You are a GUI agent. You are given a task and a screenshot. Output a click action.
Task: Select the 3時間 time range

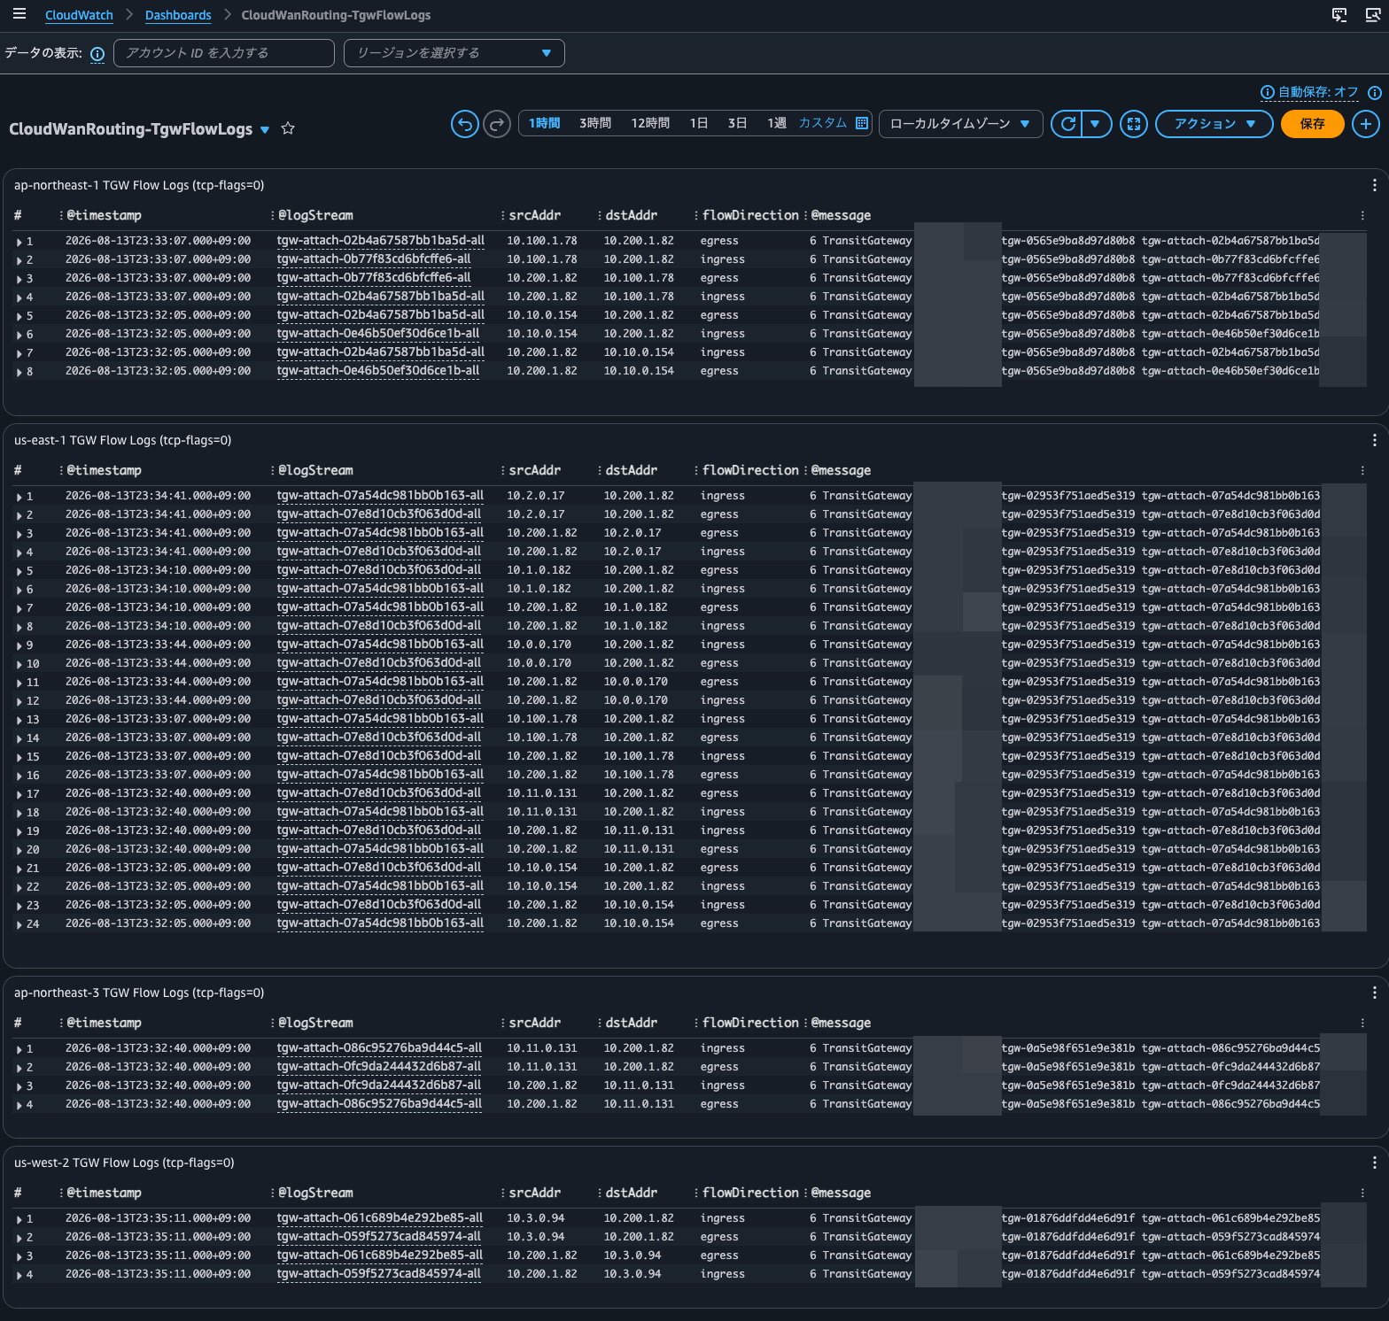pos(595,123)
